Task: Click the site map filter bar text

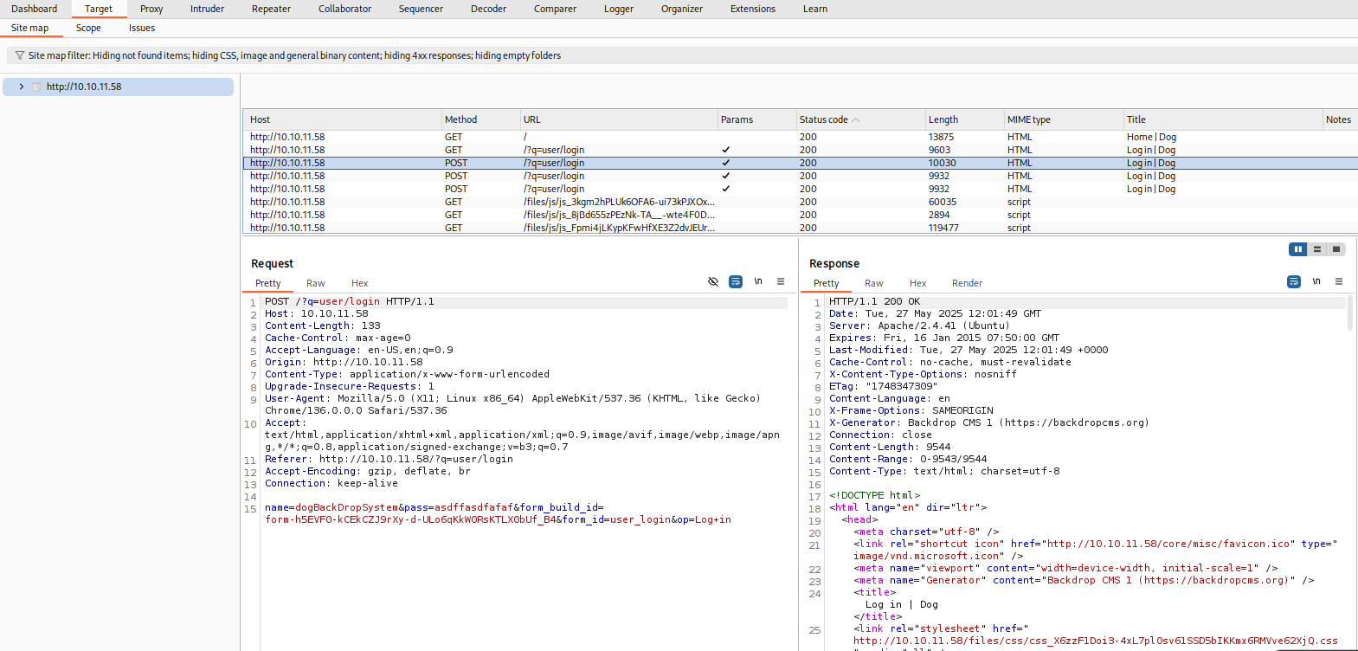Action: coord(294,55)
